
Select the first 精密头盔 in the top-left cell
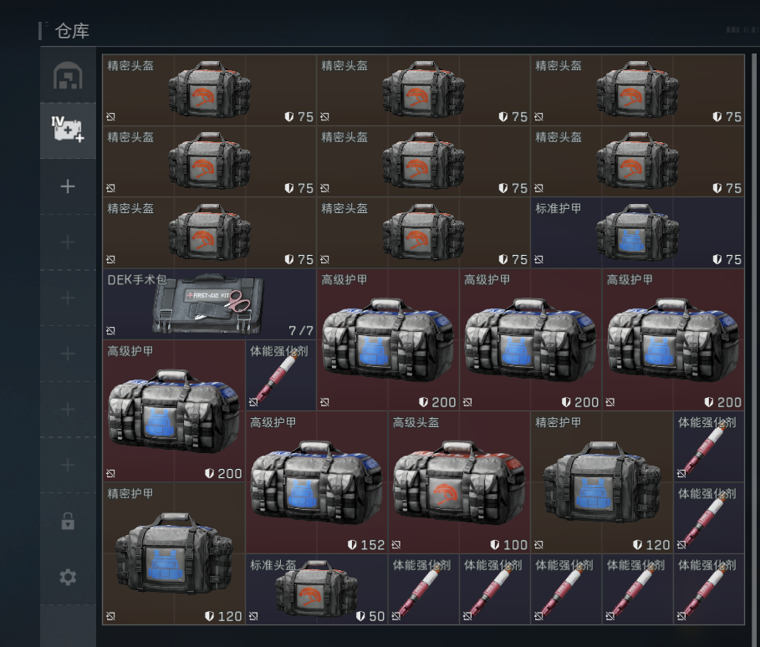click(x=209, y=90)
